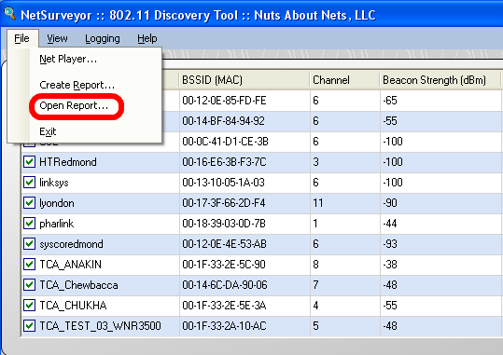Toggle the lyondon checkbox

tap(29, 203)
